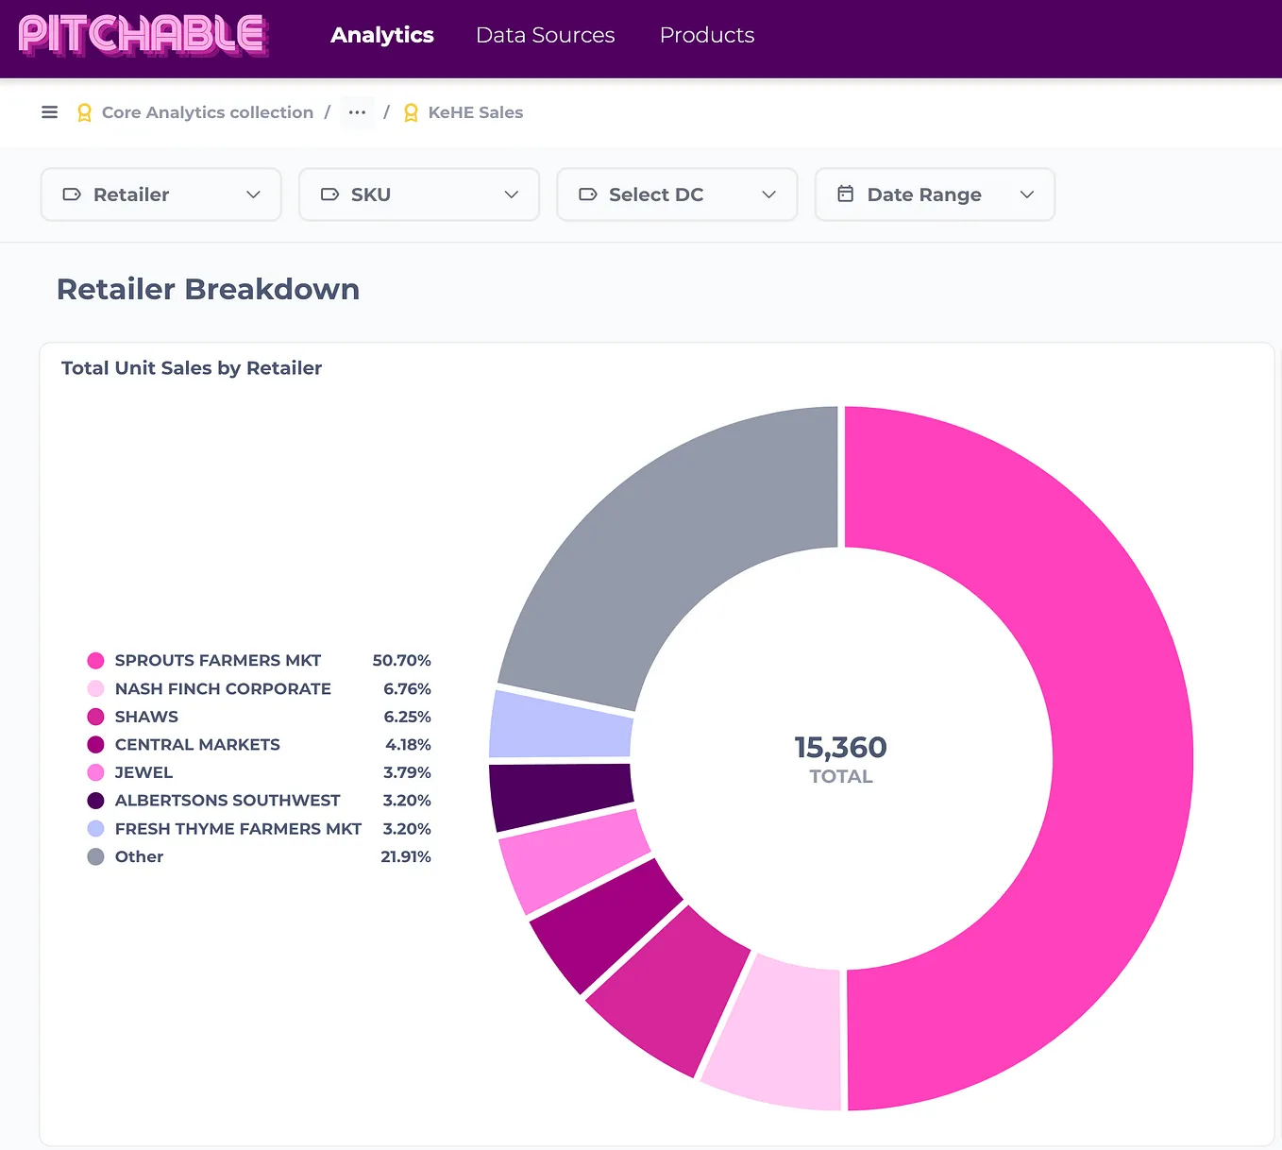Click the lavender Fresh Thyme donut segment
This screenshot has width=1282, height=1150.
(561, 727)
